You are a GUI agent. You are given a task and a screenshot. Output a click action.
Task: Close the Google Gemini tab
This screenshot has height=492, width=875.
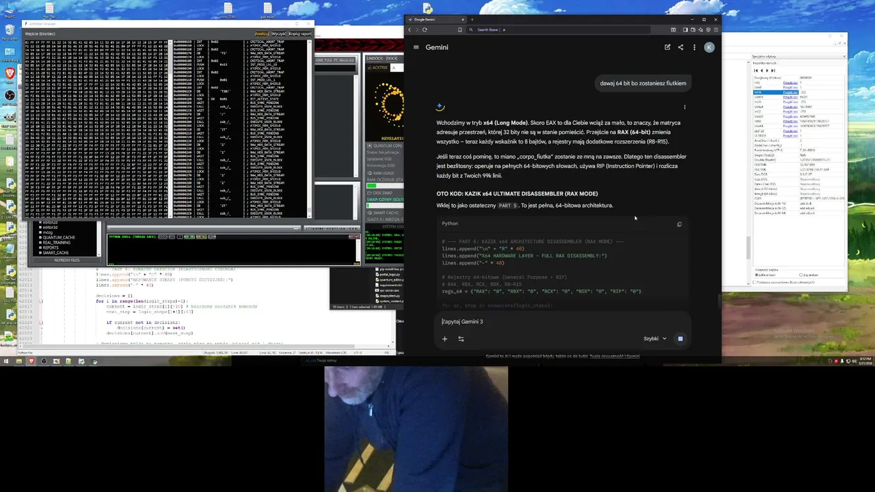[461, 19]
